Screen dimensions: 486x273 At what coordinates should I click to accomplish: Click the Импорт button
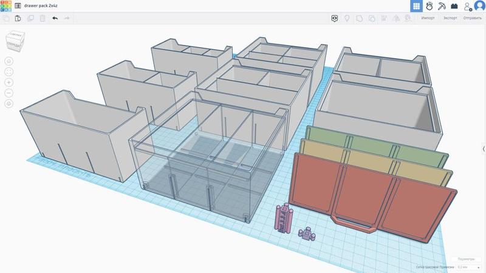pyautogui.click(x=428, y=18)
